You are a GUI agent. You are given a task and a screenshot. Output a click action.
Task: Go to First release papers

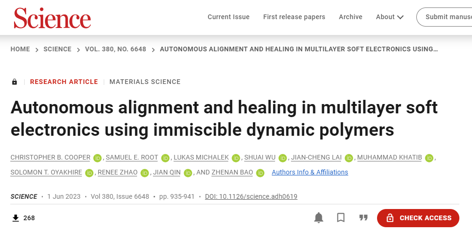pos(294,17)
